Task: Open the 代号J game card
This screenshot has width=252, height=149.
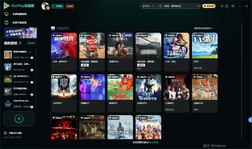Action: (x=205, y=52)
